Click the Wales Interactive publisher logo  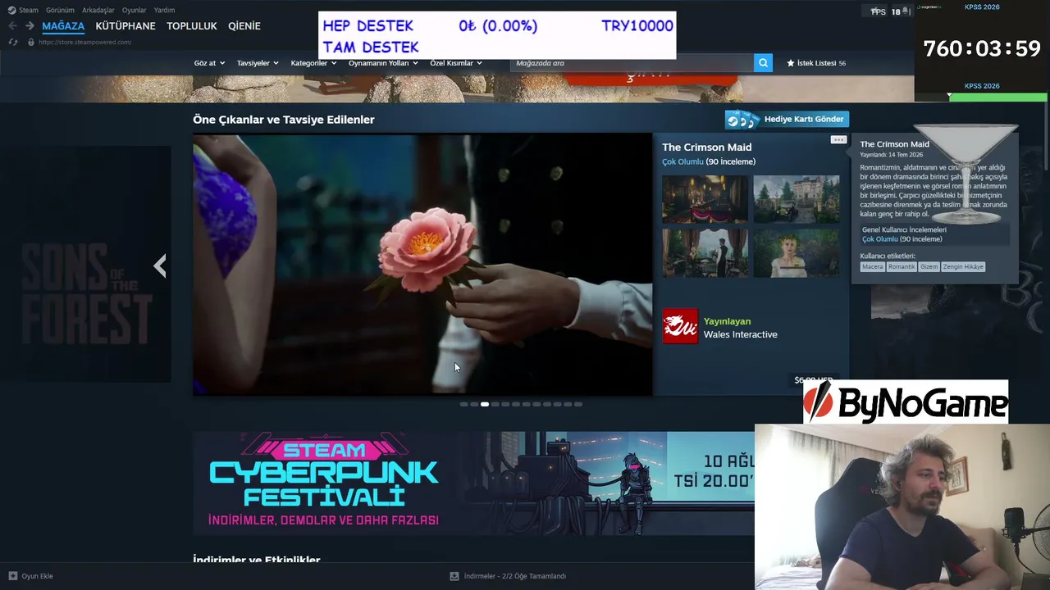[680, 326]
